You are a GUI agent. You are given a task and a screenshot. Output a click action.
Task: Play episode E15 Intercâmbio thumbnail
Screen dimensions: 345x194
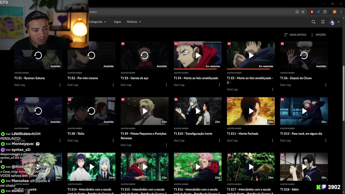tap(144, 167)
